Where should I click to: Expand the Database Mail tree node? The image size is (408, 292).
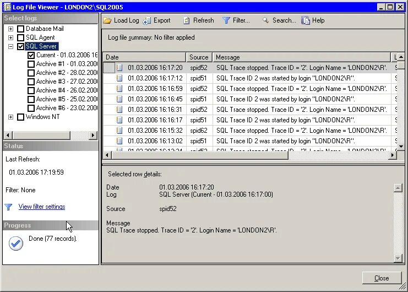10,29
